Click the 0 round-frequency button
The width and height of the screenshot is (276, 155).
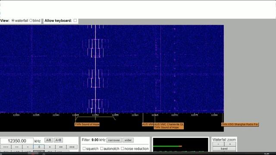coord(39,147)
